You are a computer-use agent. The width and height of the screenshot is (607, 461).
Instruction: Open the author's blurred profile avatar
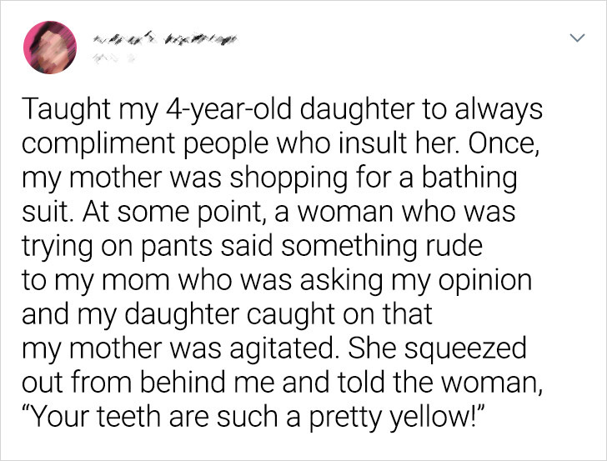(50, 48)
